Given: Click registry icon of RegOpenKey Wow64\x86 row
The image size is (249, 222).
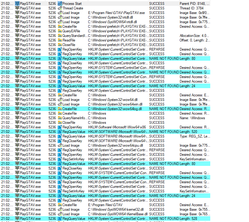Looking at the screenshot, I should click(60, 127).
